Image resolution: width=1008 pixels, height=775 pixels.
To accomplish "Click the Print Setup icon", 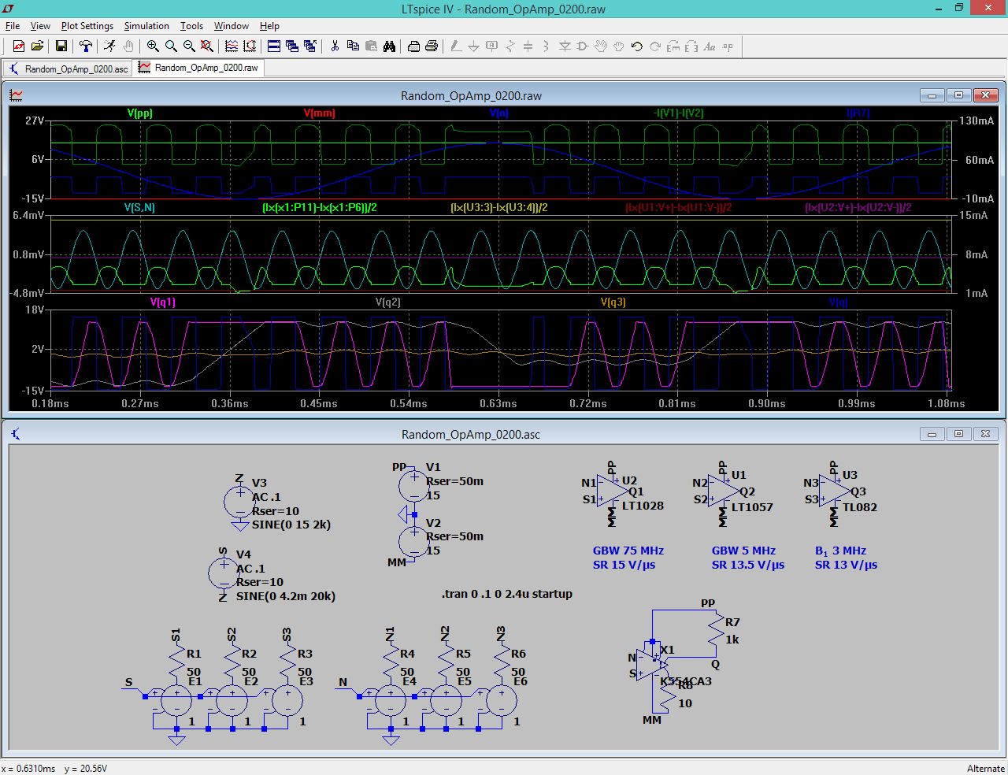I will click(x=413, y=46).
